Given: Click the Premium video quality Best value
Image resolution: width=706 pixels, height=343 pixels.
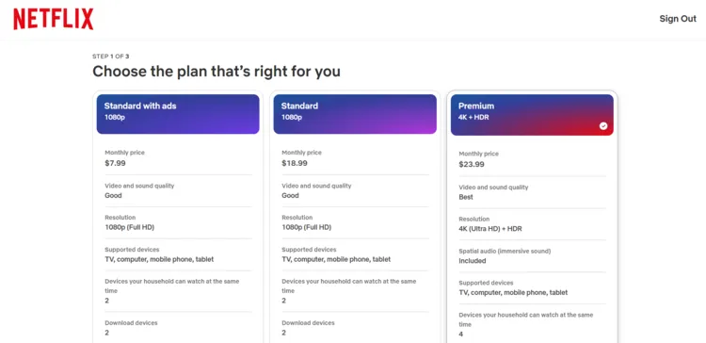Looking at the screenshot, I should click(x=466, y=198).
